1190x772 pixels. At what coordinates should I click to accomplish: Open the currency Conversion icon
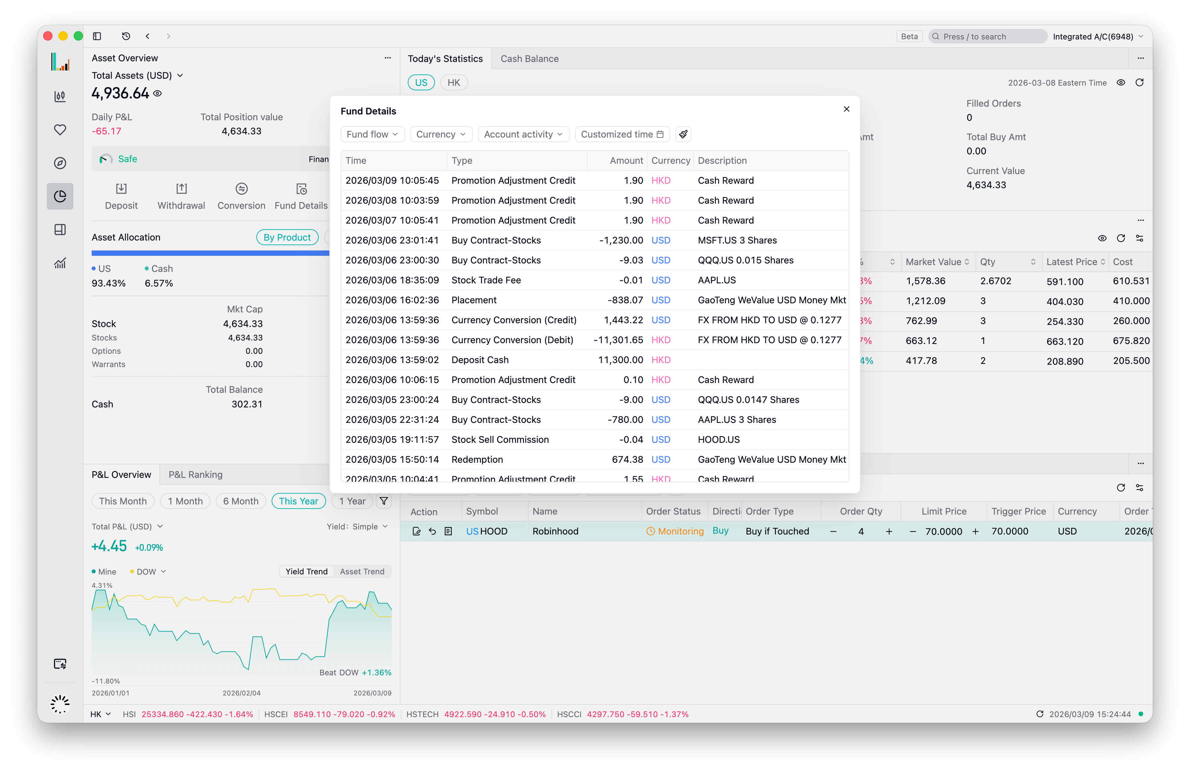241,189
